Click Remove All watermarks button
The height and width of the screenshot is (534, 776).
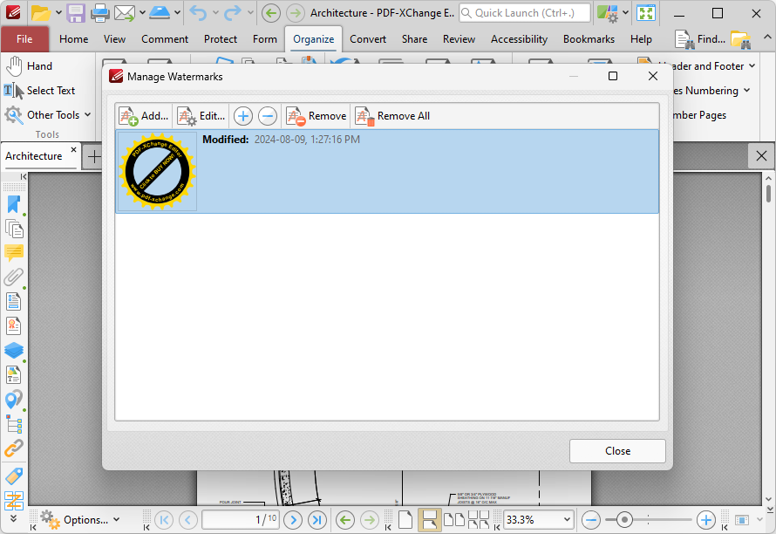(392, 116)
